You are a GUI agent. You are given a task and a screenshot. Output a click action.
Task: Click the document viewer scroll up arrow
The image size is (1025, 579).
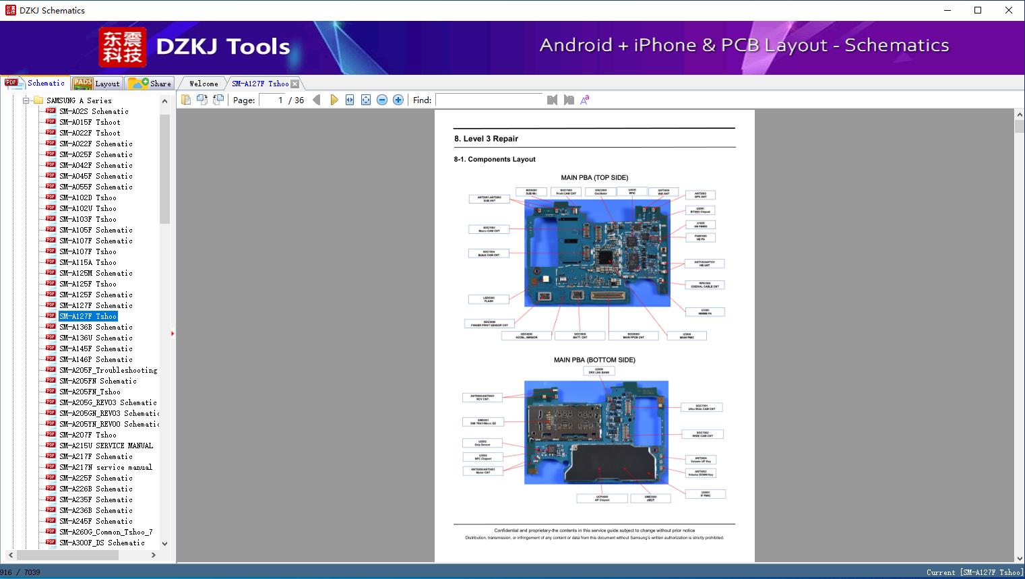click(1019, 115)
